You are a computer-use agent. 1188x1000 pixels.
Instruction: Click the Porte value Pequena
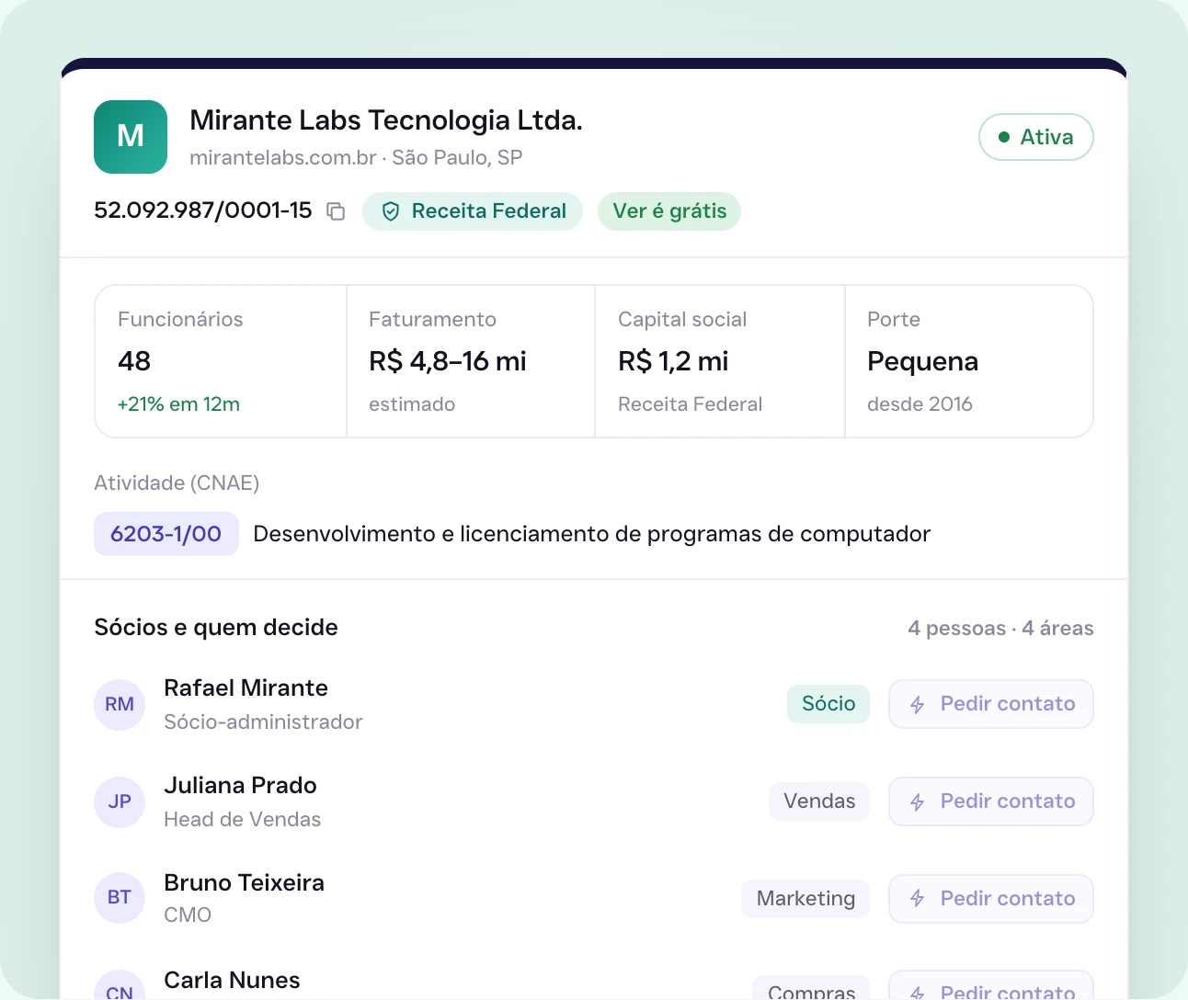922,361
